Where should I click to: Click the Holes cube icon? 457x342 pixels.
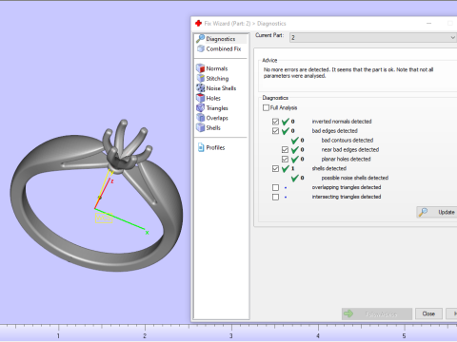pos(201,98)
